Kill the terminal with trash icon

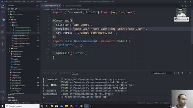coord(182,73)
